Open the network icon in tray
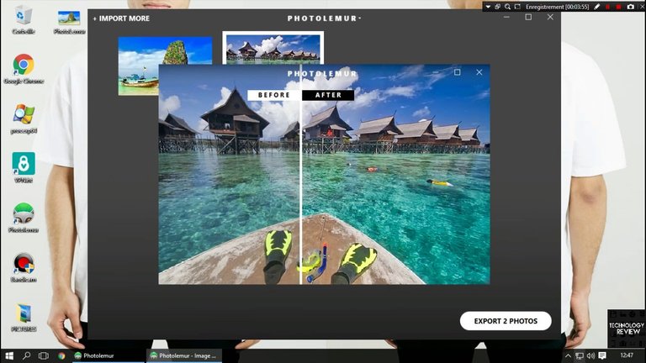This screenshot has width=646, height=363. (x=580, y=355)
